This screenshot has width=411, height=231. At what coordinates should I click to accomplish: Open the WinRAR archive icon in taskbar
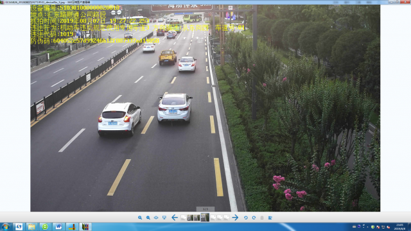(x=85, y=227)
